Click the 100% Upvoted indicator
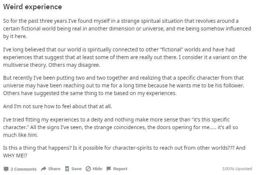257x175 pixels. (237, 169)
